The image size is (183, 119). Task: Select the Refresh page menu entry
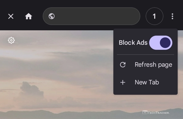click(153, 65)
